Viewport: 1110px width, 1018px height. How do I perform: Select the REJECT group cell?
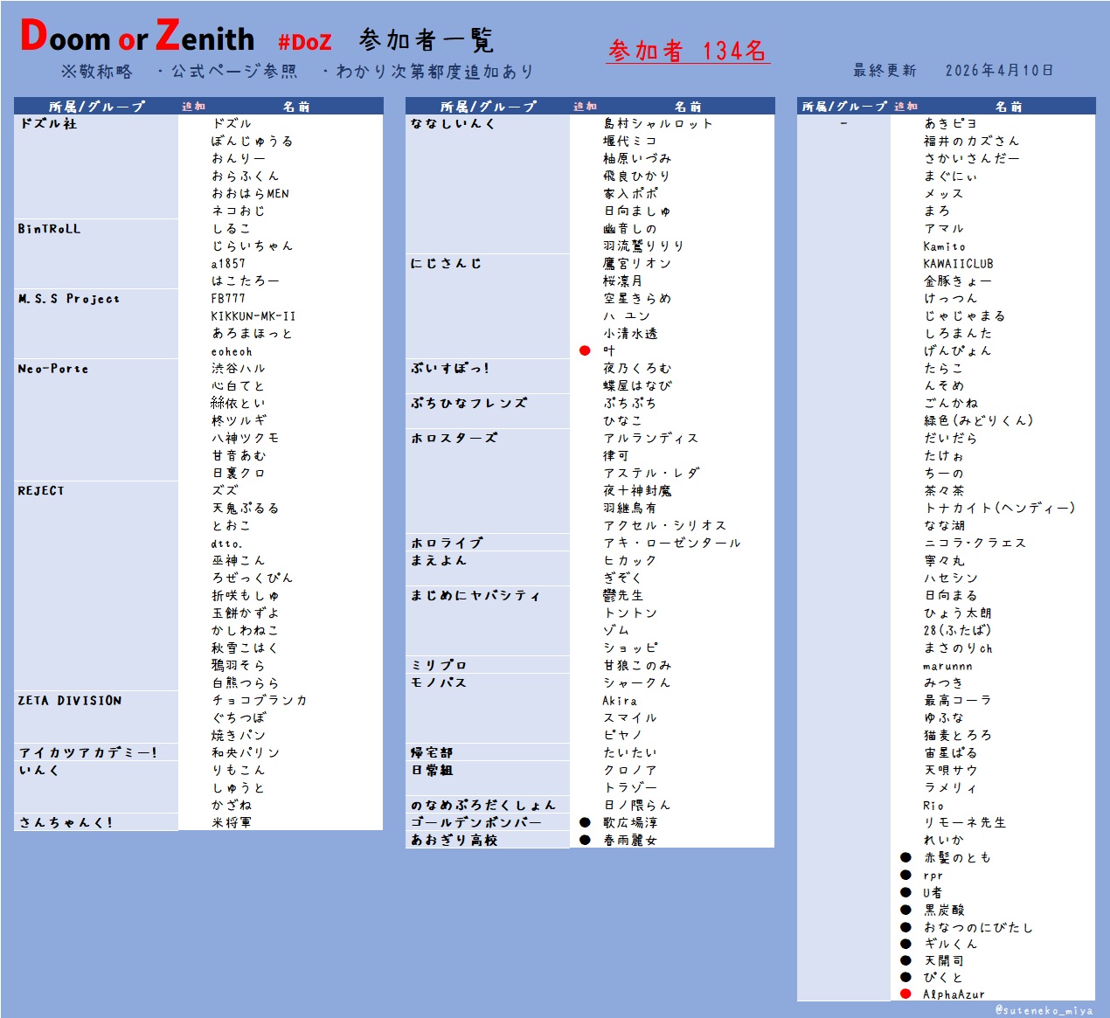(x=96, y=586)
